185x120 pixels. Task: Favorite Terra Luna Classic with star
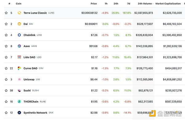click(6, 13)
